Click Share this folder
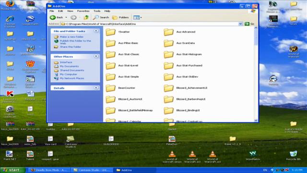Screen dimensions: 307x173 pos(71,47)
